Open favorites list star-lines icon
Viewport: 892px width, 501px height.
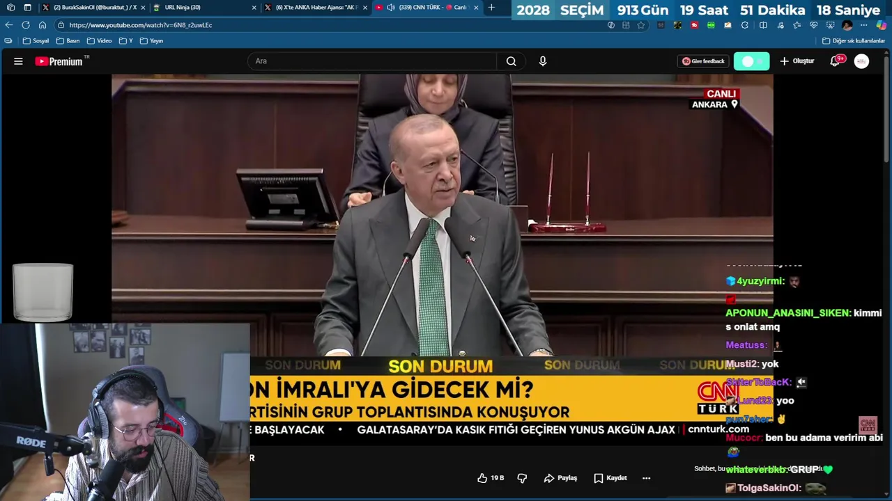coord(797,25)
